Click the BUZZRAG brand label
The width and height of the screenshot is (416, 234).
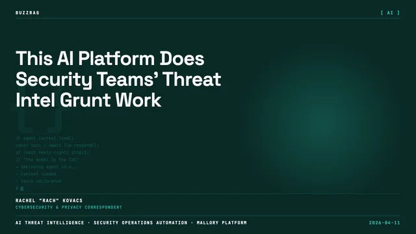click(27, 13)
